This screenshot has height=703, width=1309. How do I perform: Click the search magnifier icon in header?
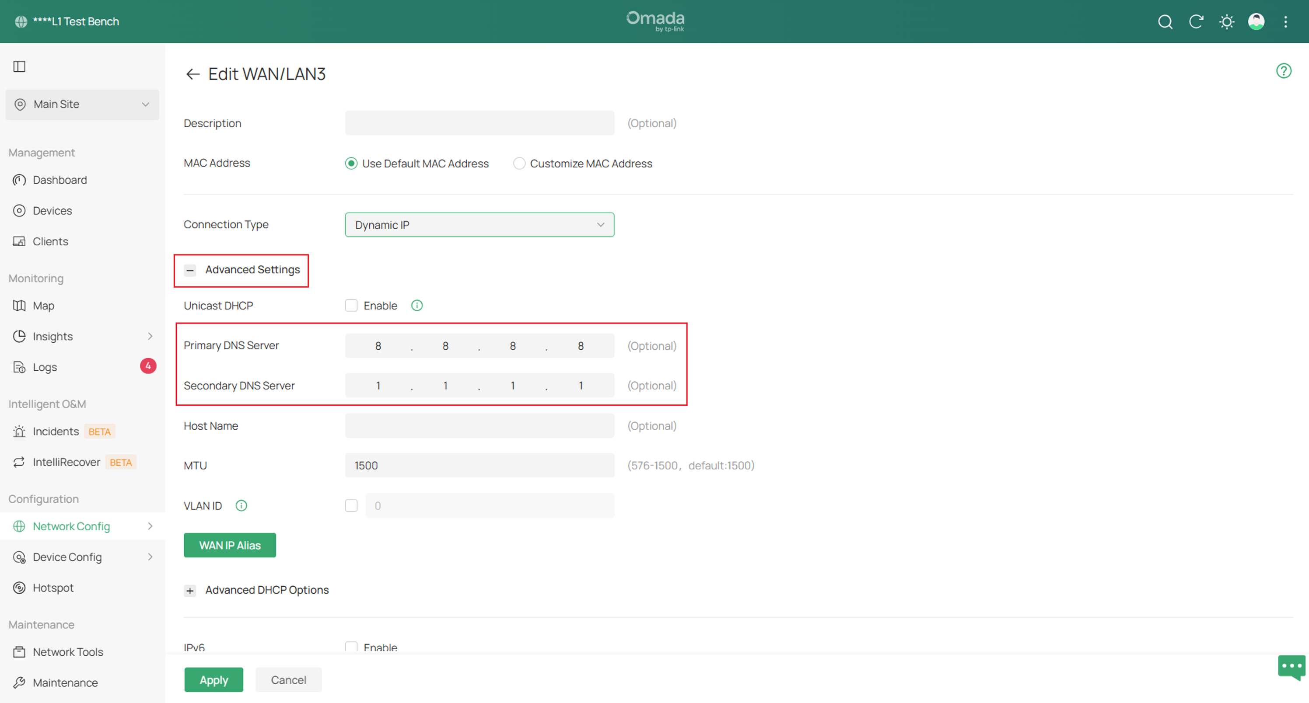pyautogui.click(x=1165, y=22)
